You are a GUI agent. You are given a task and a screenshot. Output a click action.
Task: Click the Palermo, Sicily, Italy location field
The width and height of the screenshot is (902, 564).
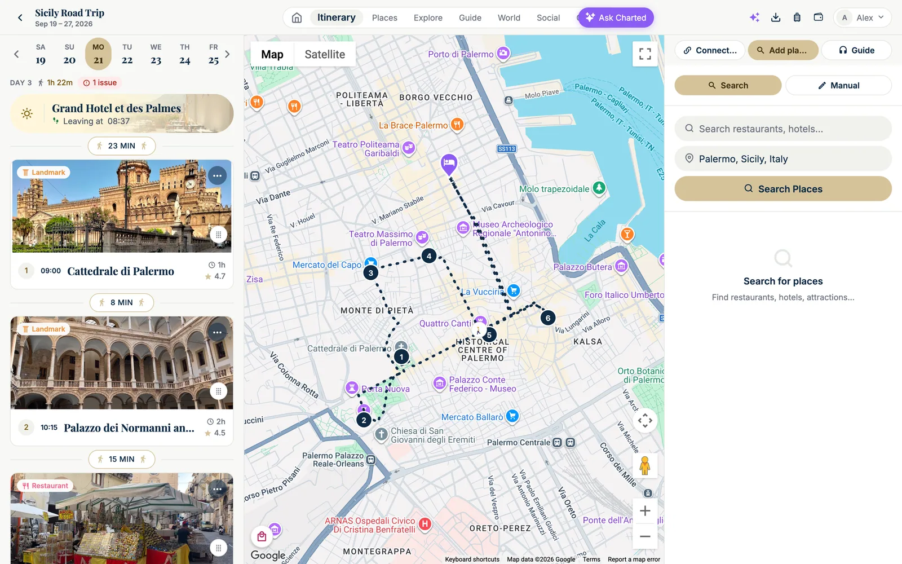coord(783,159)
